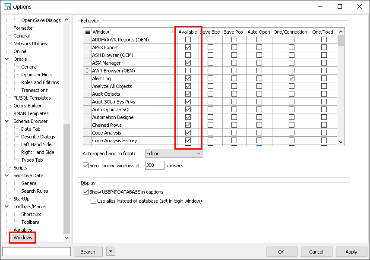Click the category tree scroll-down arrow
Screen dimensions: 370x260
click(67, 238)
